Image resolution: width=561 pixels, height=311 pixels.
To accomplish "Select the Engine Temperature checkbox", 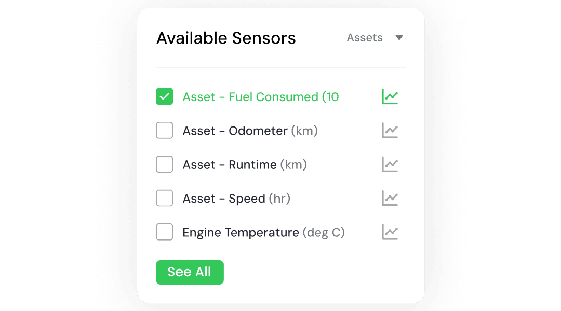I will click(165, 232).
